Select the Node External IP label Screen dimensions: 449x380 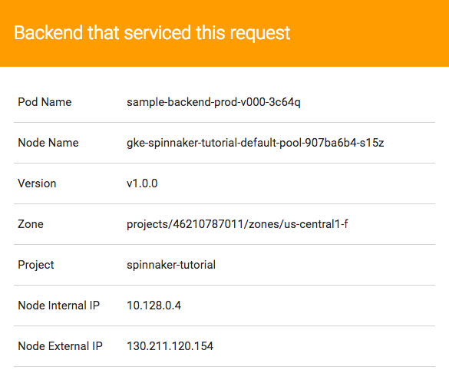click(60, 346)
